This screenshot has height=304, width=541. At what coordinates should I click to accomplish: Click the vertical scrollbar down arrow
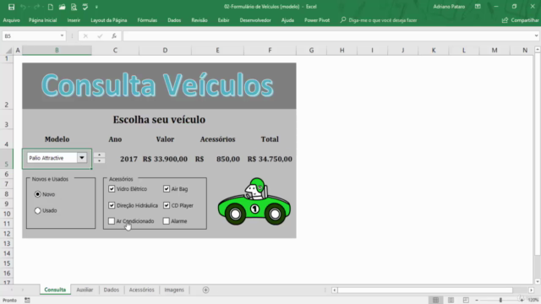click(538, 281)
